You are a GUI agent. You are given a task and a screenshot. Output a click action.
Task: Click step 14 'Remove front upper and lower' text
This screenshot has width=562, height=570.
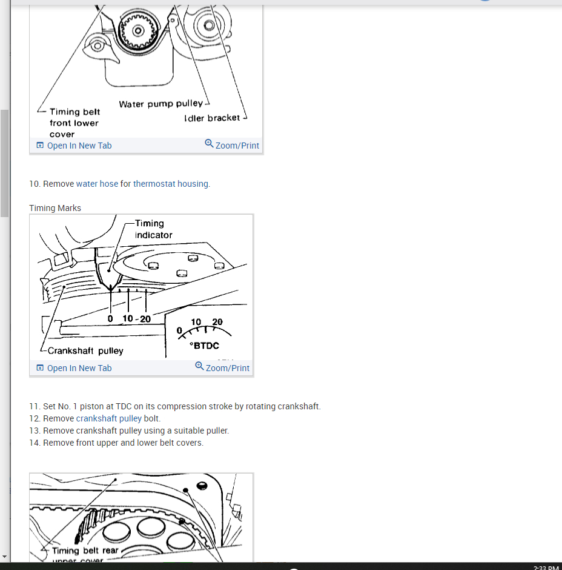(x=116, y=443)
